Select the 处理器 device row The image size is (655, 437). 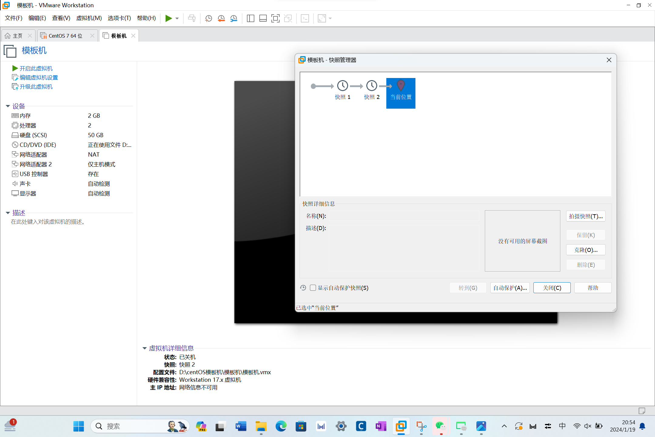click(x=72, y=126)
